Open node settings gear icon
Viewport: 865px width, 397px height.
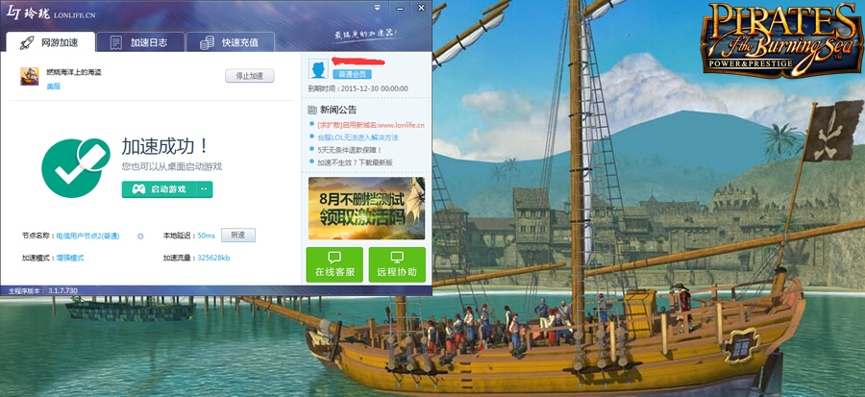140,236
